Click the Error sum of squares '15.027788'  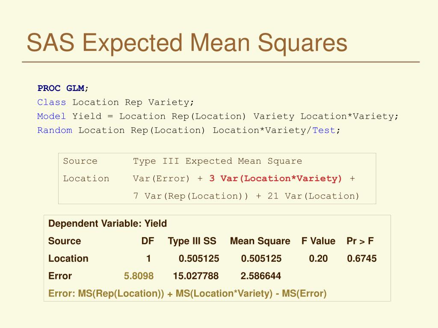(x=196, y=276)
